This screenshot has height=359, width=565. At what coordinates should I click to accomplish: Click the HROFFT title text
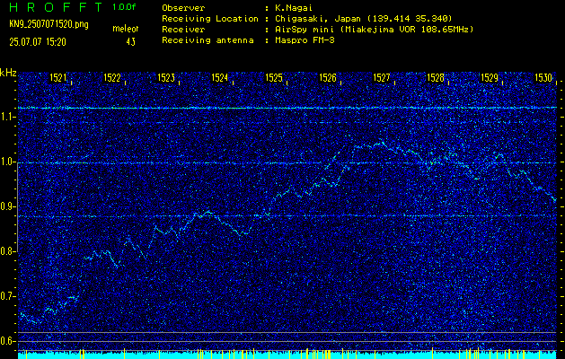click(x=56, y=7)
